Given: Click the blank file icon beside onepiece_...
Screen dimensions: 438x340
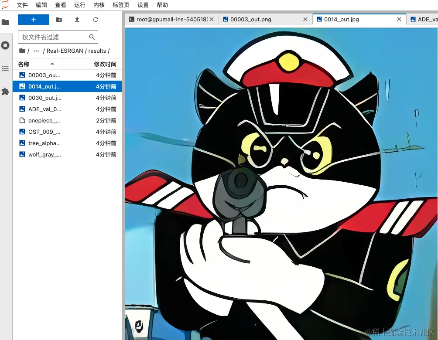Looking at the screenshot, I should 22,121.
